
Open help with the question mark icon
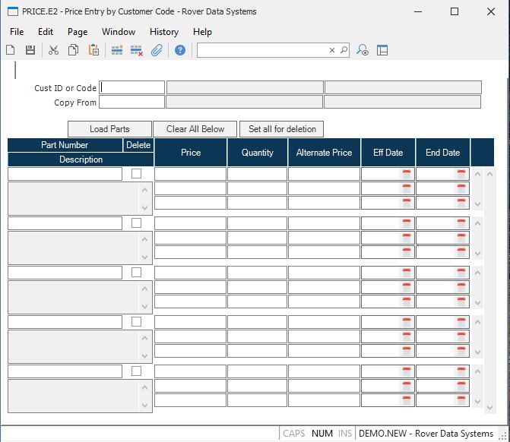(180, 50)
